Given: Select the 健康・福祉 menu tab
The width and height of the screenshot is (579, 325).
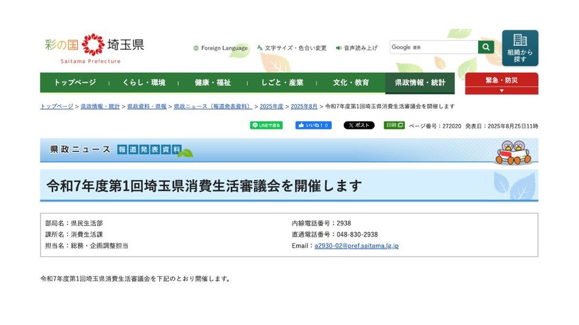Looking at the screenshot, I should (x=213, y=83).
